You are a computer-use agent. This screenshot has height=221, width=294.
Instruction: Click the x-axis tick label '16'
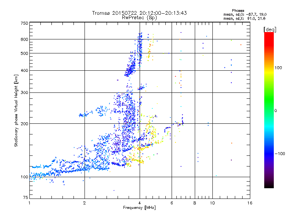(250, 203)
